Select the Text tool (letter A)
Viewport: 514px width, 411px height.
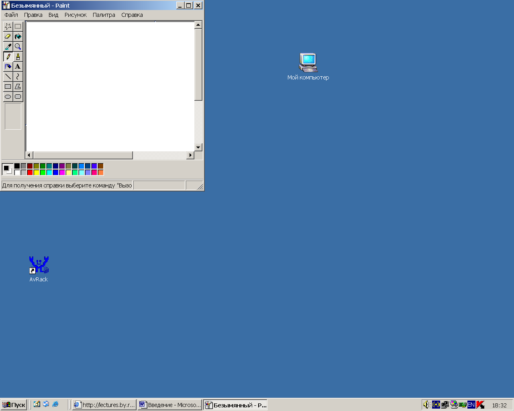tap(18, 67)
